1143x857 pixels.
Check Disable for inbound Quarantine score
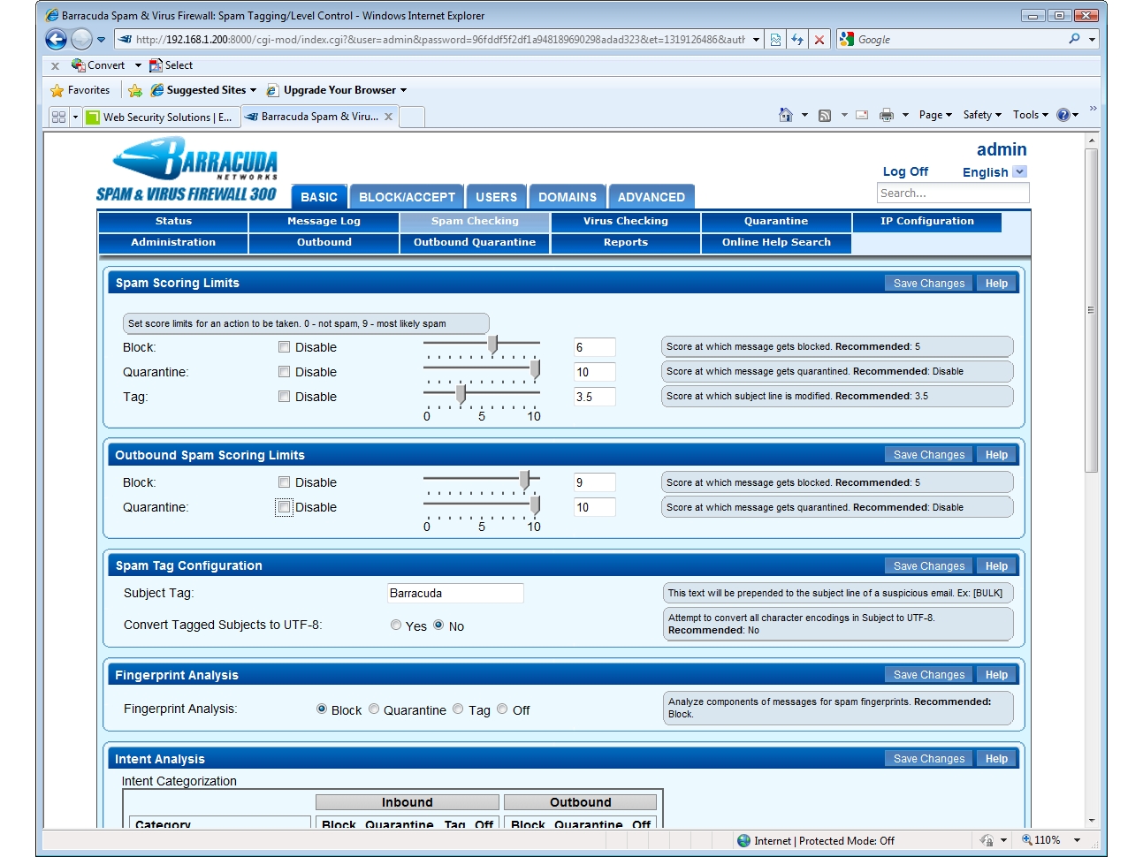coord(284,372)
